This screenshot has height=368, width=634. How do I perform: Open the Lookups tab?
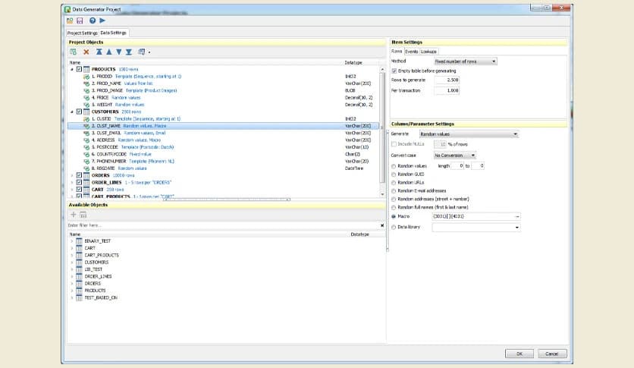pyautogui.click(x=428, y=52)
